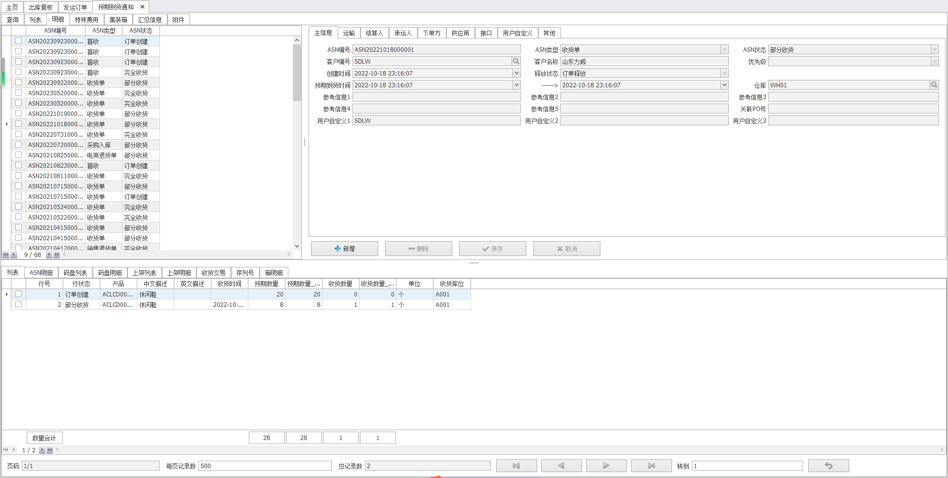Click the bottom first-page pagination button
The image size is (948, 478).
click(516, 466)
